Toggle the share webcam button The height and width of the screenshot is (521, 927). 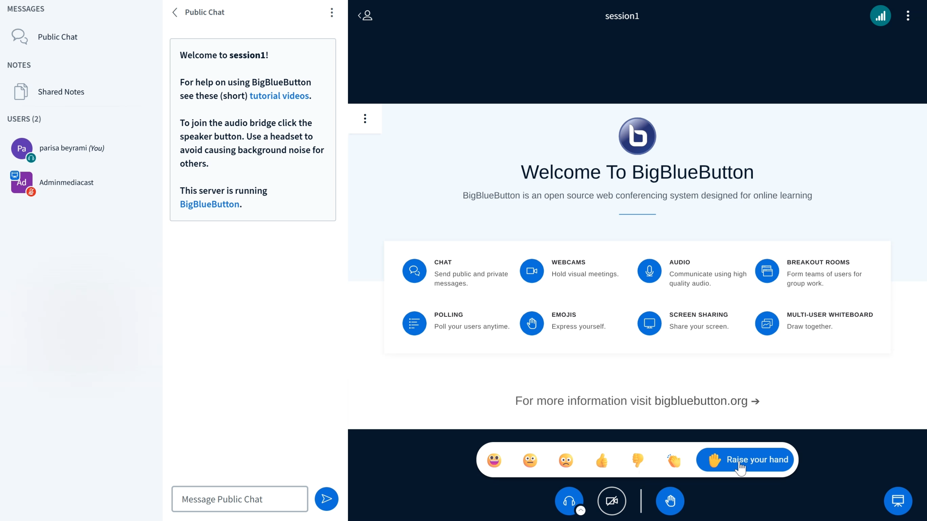pos(612,501)
